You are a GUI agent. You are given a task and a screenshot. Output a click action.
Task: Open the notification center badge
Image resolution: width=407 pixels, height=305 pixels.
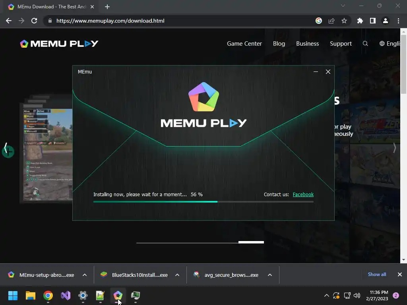tap(396, 295)
